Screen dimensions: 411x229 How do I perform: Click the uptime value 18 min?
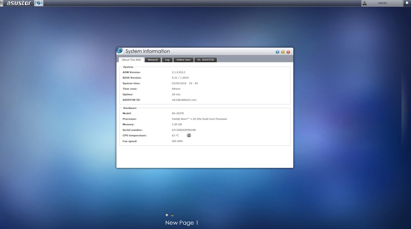click(176, 94)
